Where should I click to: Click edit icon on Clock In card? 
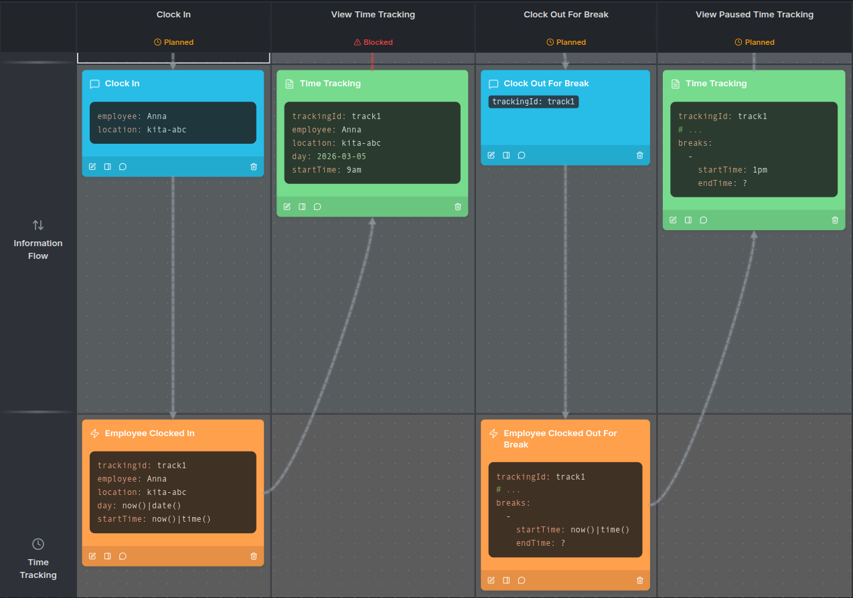92,167
